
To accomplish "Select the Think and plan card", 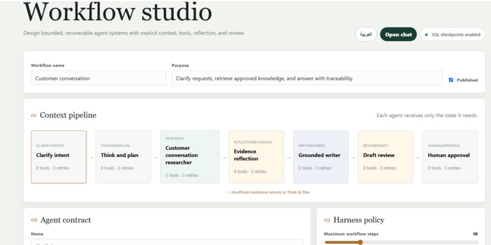I will tap(123, 157).
